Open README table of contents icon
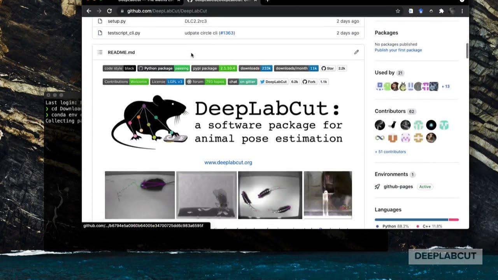 pyautogui.click(x=100, y=52)
